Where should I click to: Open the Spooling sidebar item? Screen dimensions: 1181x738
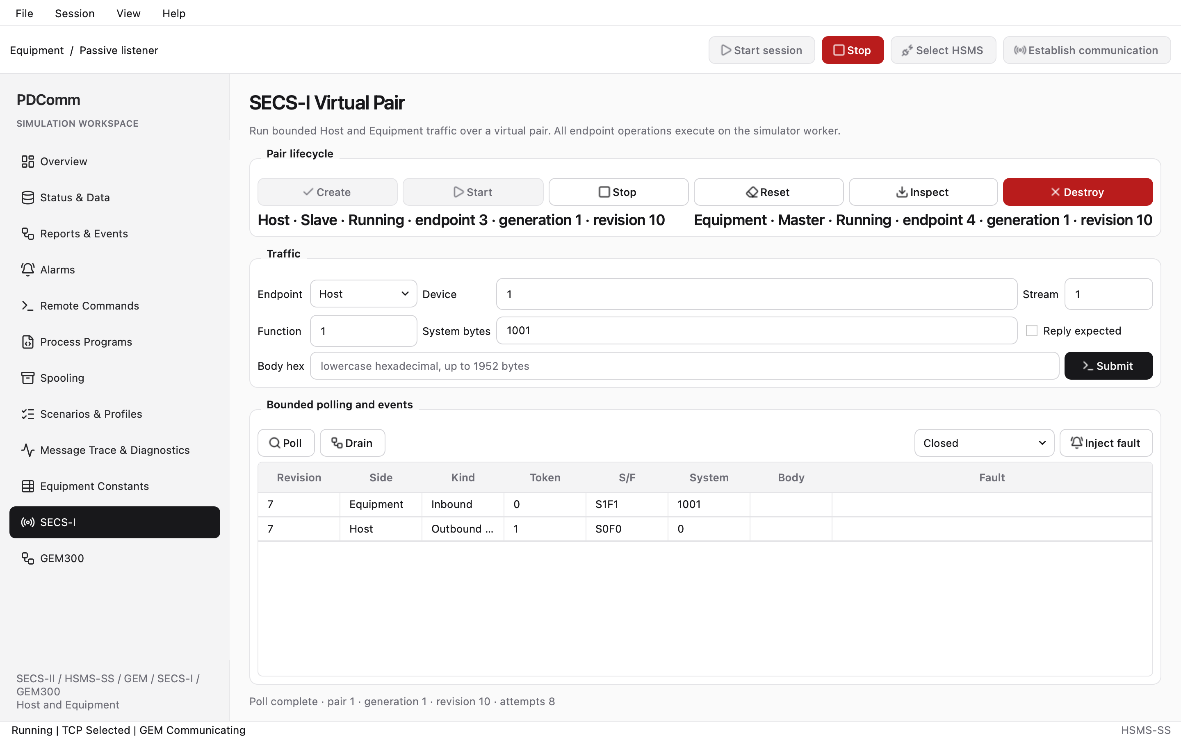115,378
